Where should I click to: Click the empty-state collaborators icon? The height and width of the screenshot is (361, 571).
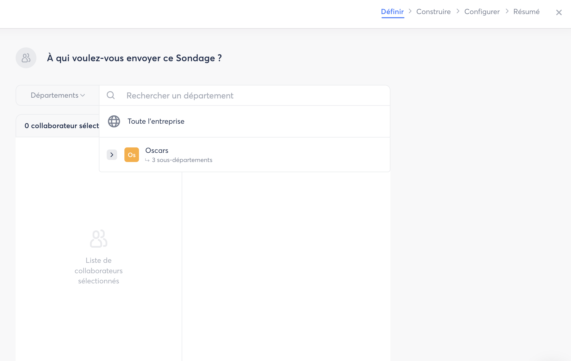tap(99, 238)
